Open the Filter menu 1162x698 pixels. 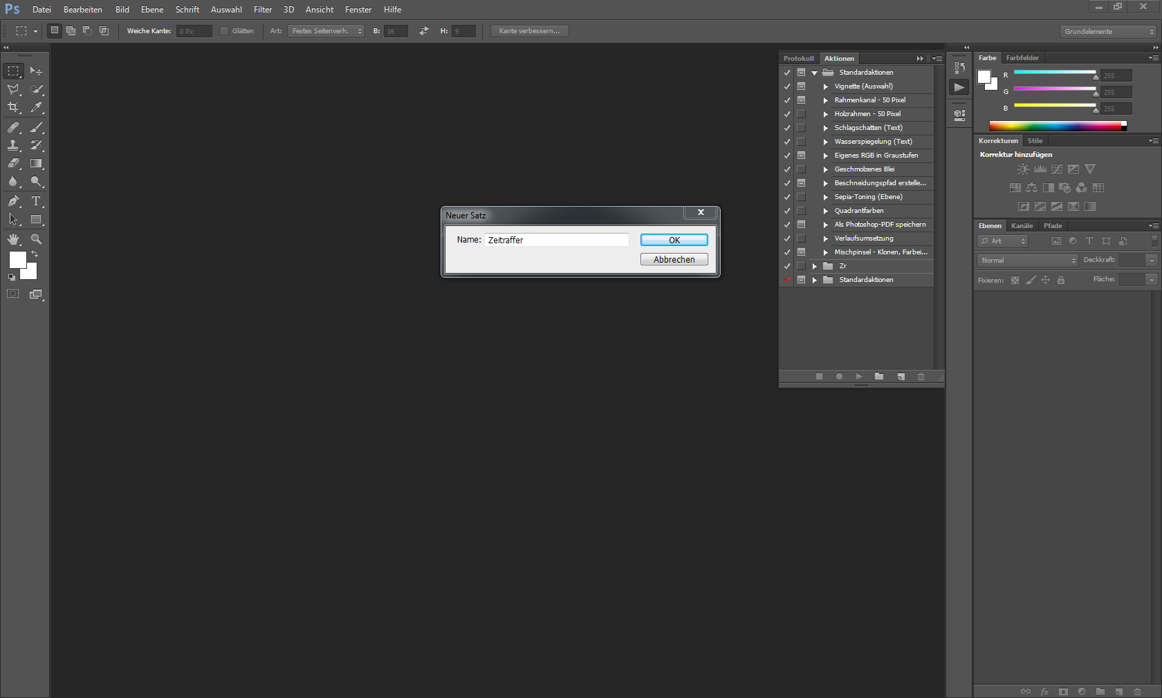tap(263, 10)
